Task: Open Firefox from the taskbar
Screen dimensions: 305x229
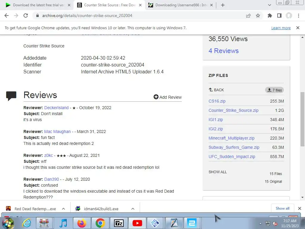Action: click(x=82, y=223)
